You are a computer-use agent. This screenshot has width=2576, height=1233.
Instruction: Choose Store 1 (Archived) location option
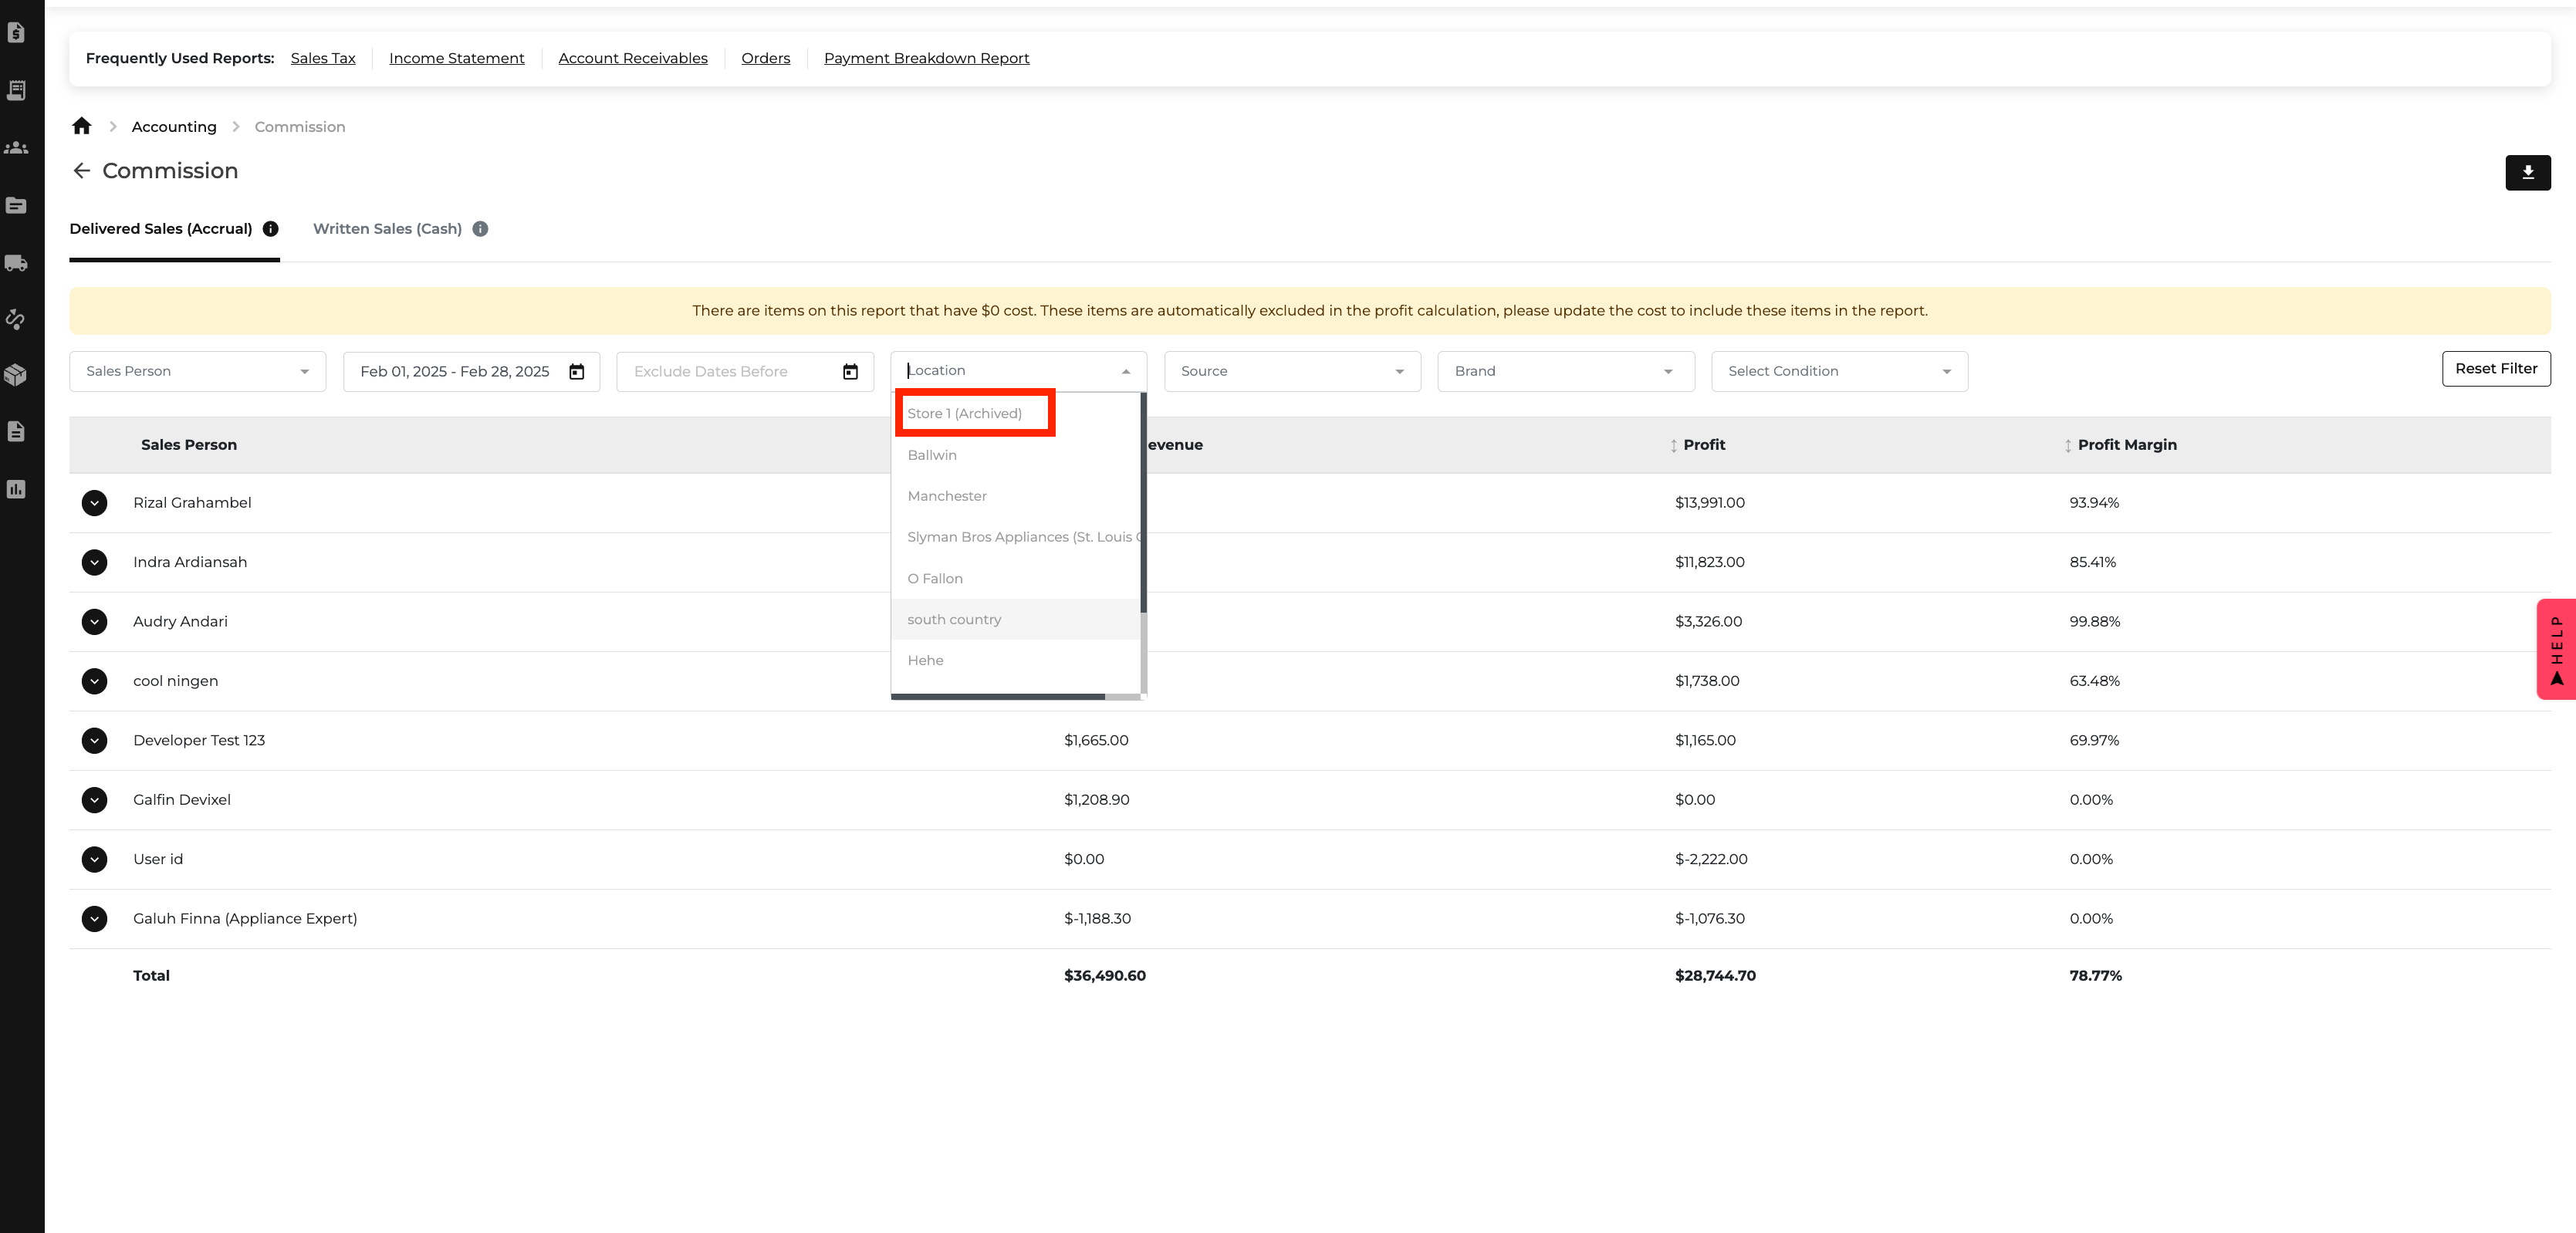click(964, 414)
